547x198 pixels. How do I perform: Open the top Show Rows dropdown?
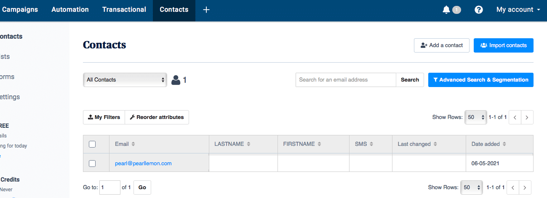(476, 117)
